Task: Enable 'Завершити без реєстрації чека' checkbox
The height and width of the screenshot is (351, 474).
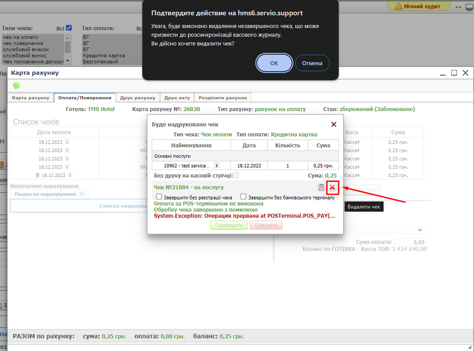Action: pyautogui.click(x=159, y=197)
